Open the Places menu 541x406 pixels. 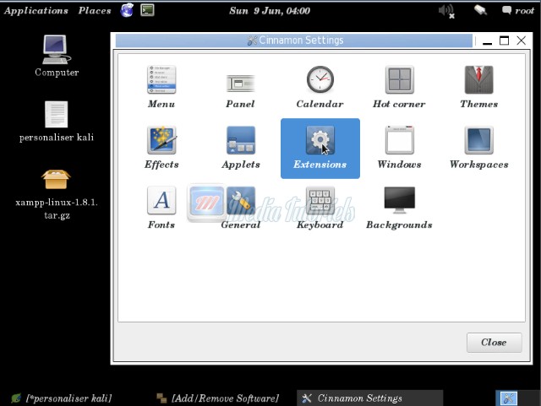pyautogui.click(x=95, y=11)
